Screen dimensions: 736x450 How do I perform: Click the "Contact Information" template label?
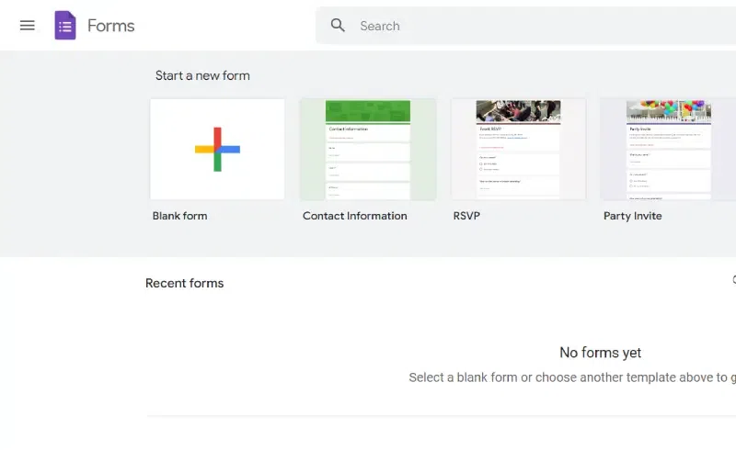coord(354,216)
